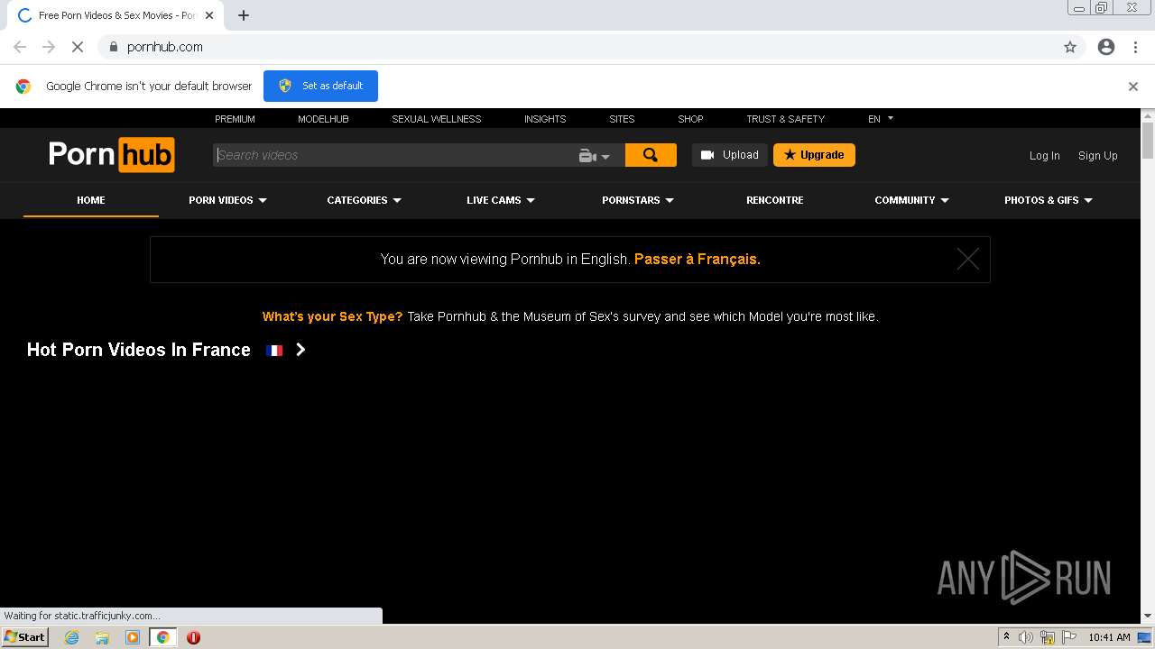The height and width of the screenshot is (649, 1155).
Task: Click the Upload camera icon button
Action: point(730,155)
